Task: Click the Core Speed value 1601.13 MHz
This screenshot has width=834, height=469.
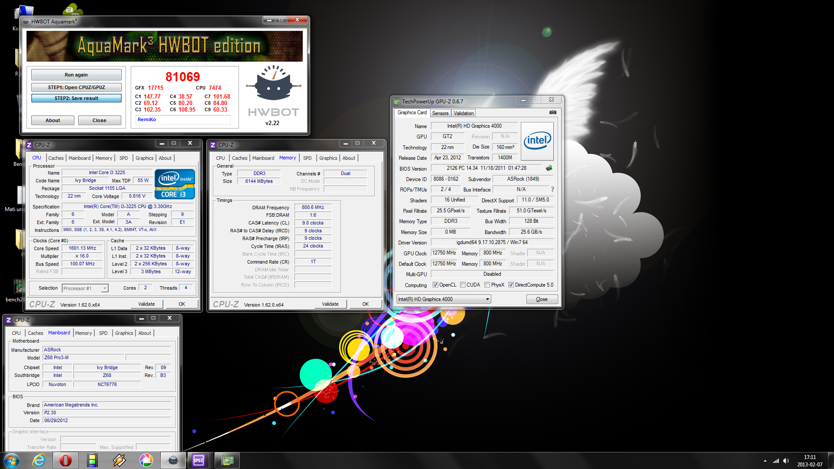Action: coord(82,248)
